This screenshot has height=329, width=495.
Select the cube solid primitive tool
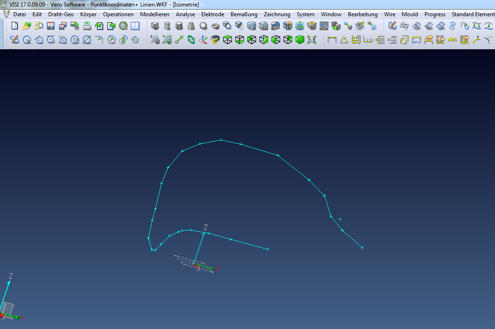(x=155, y=26)
